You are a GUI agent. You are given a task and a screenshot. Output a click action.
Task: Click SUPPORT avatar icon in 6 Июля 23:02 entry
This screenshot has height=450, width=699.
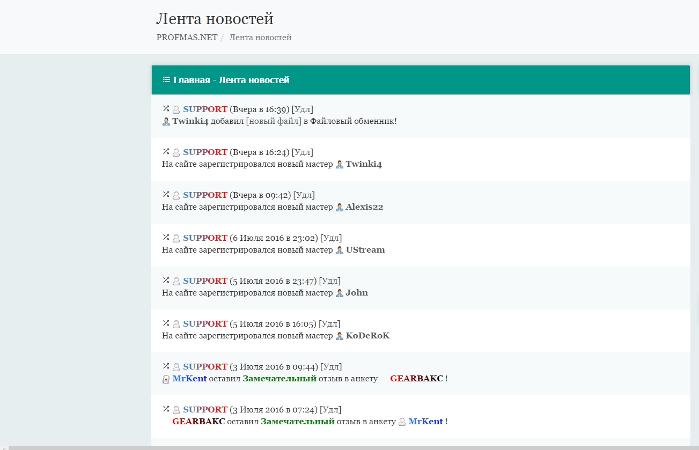click(x=176, y=239)
